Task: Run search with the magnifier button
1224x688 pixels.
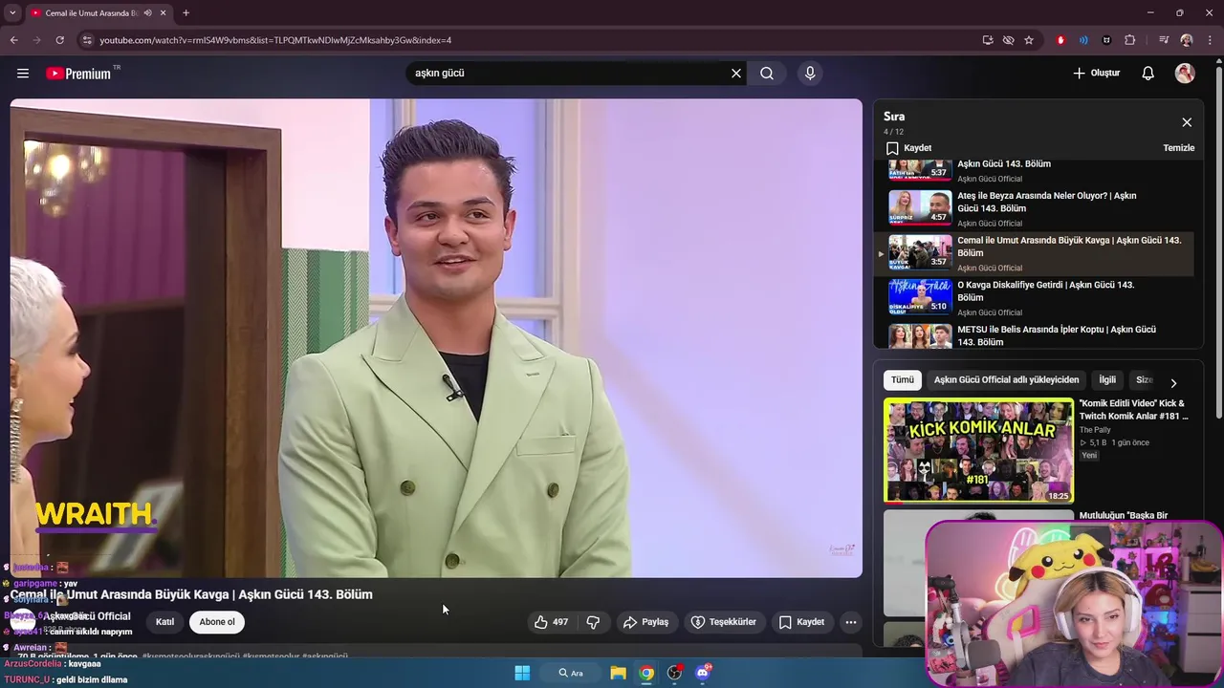Action: [x=767, y=73]
